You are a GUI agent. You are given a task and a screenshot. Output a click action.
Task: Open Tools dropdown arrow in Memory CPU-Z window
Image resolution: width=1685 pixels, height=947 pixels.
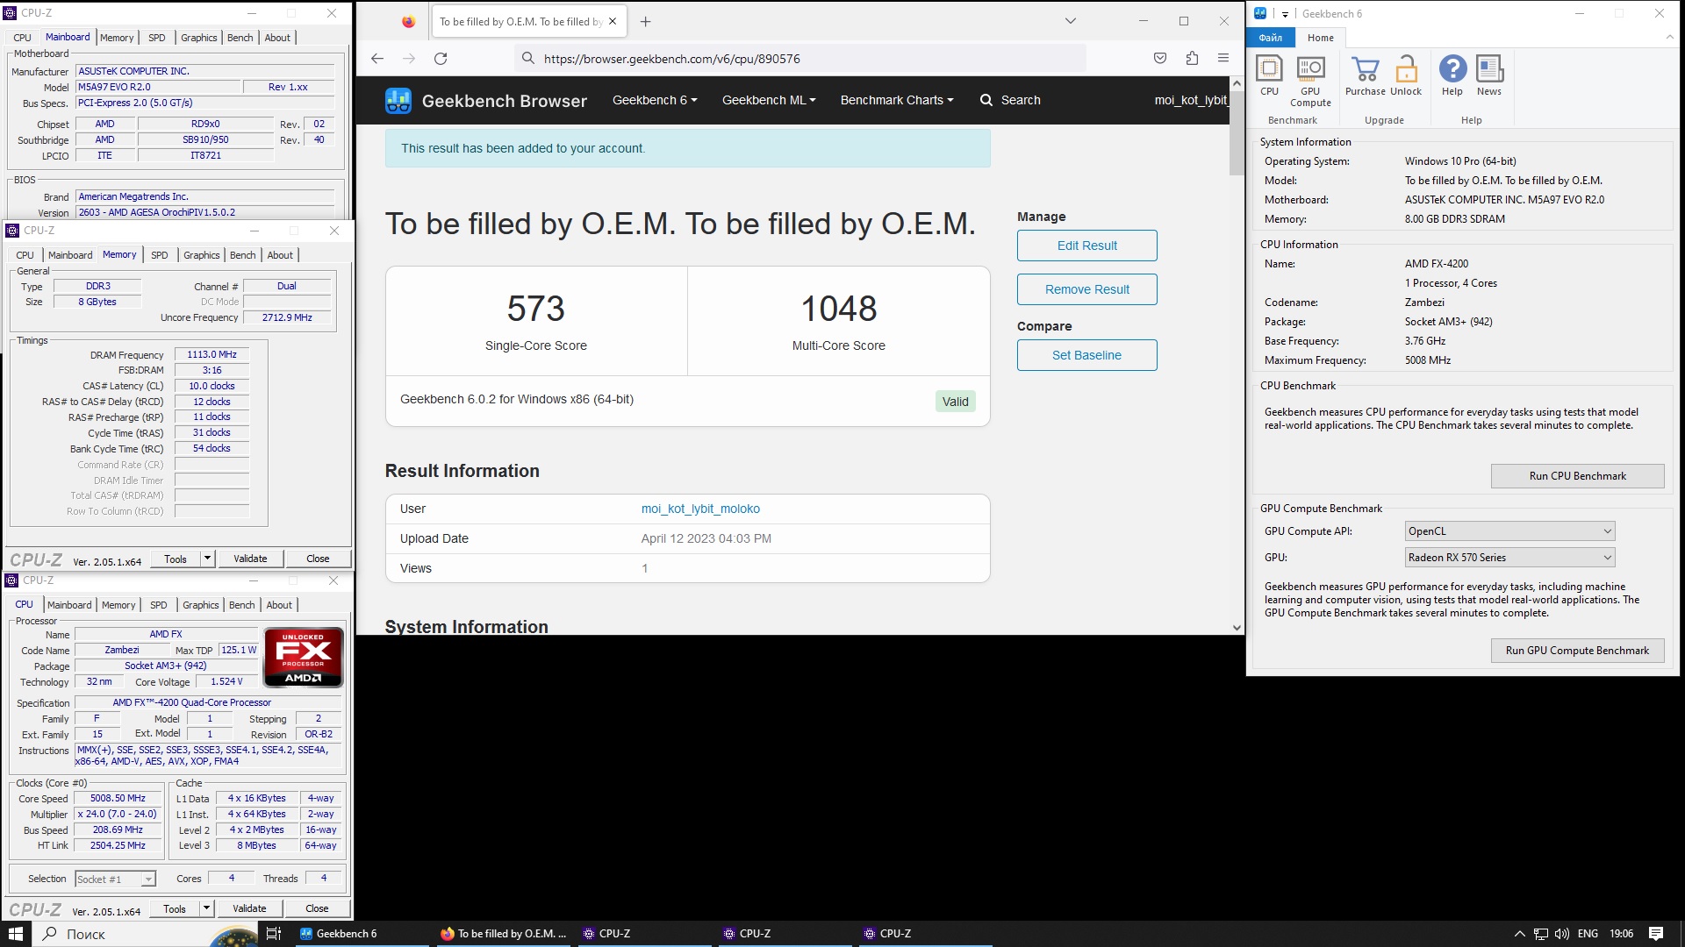pos(207,559)
